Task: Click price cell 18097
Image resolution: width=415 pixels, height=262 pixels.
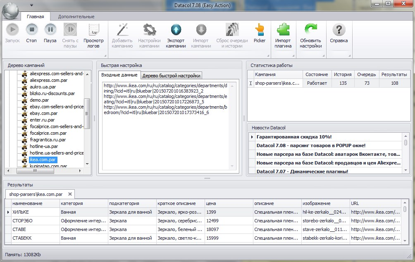Action: click(229, 229)
